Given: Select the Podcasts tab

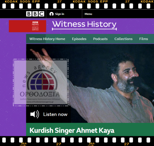Looking at the screenshot, I should (100, 39).
